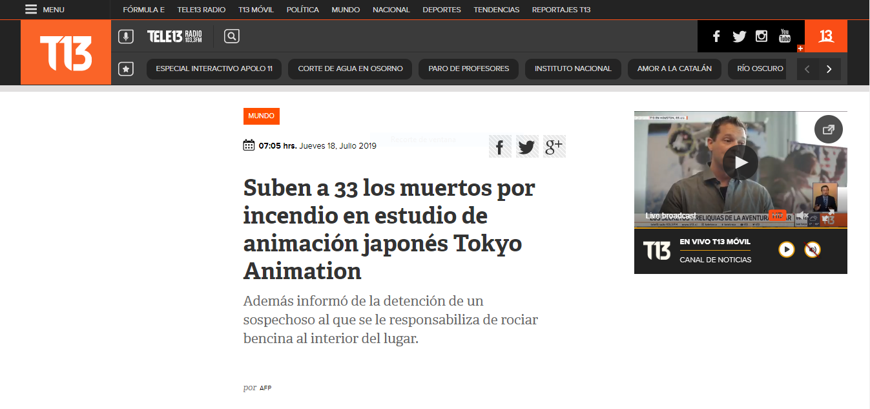Image resolution: width=870 pixels, height=409 pixels.
Task: Pop out the live video player
Action: (828, 129)
